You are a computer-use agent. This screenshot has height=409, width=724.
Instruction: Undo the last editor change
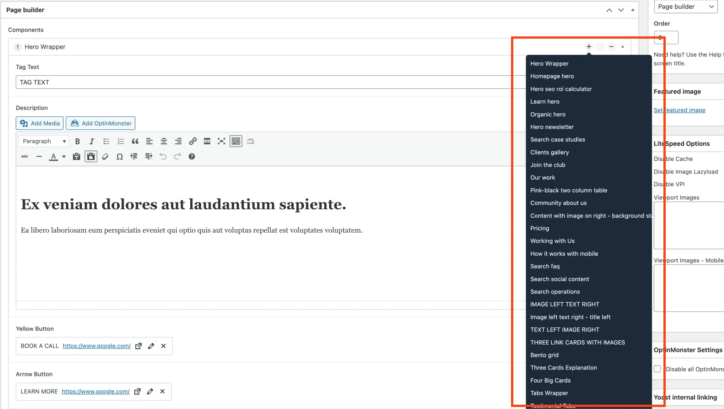[x=163, y=156]
